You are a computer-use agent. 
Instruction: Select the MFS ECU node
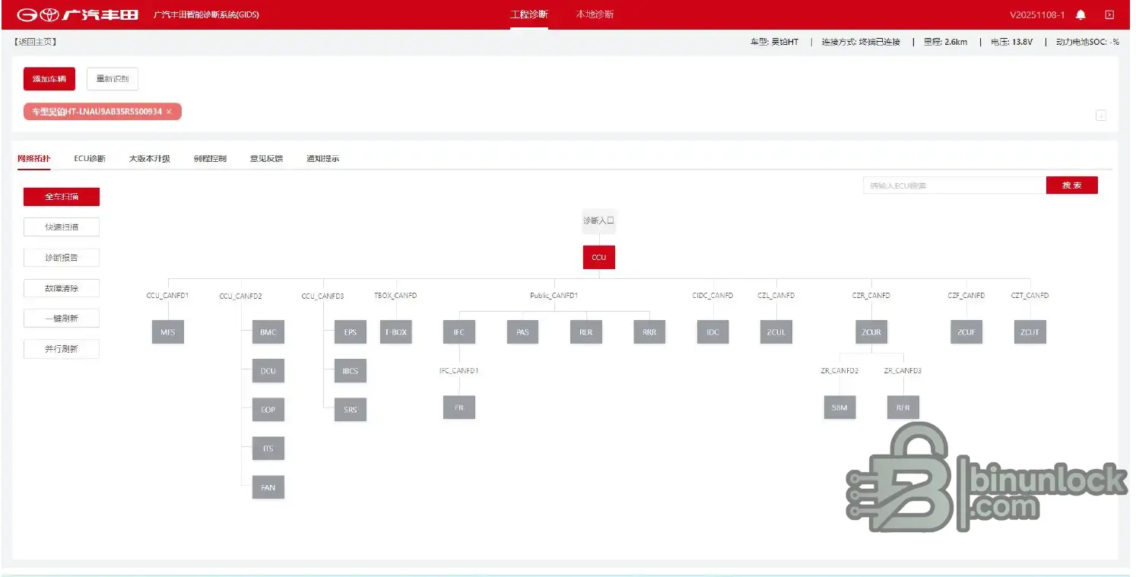(x=168, y=332)
